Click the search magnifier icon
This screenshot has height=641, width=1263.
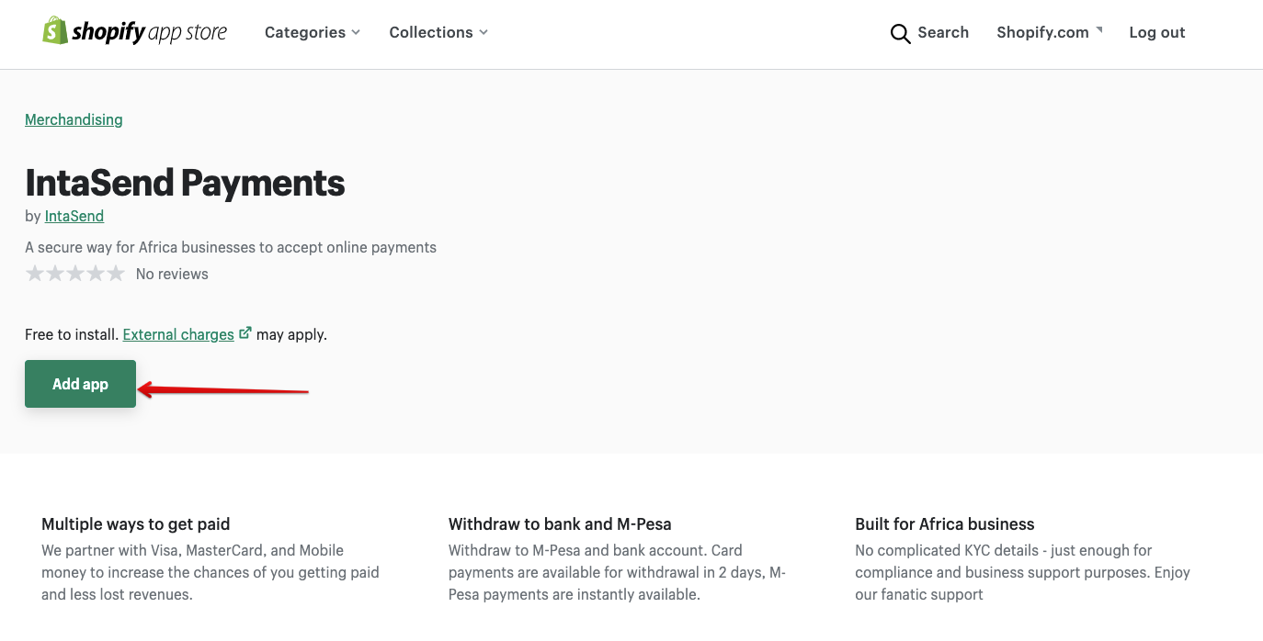point(900,34)
